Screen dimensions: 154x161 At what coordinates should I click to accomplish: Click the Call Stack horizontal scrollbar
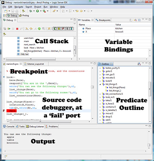(31, 59)
